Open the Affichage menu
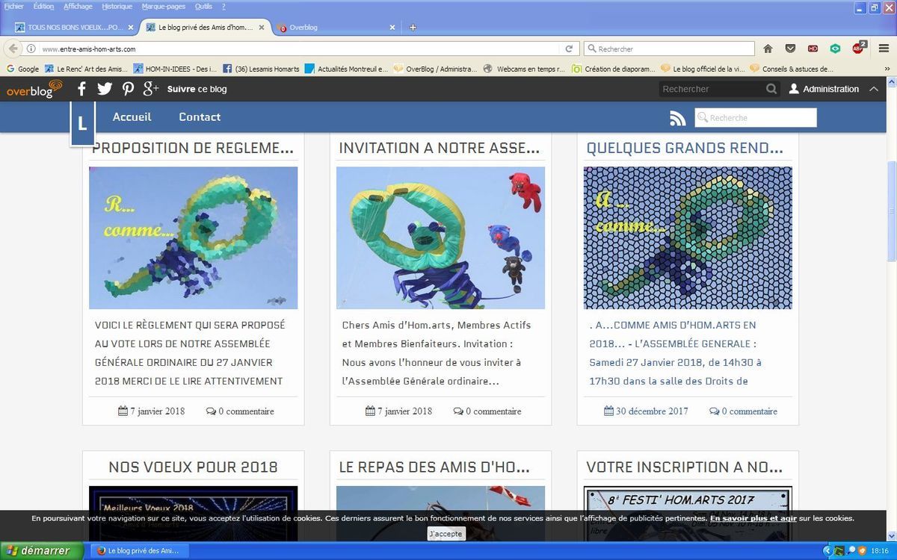The image size is (897, 560). coord(78,6)
